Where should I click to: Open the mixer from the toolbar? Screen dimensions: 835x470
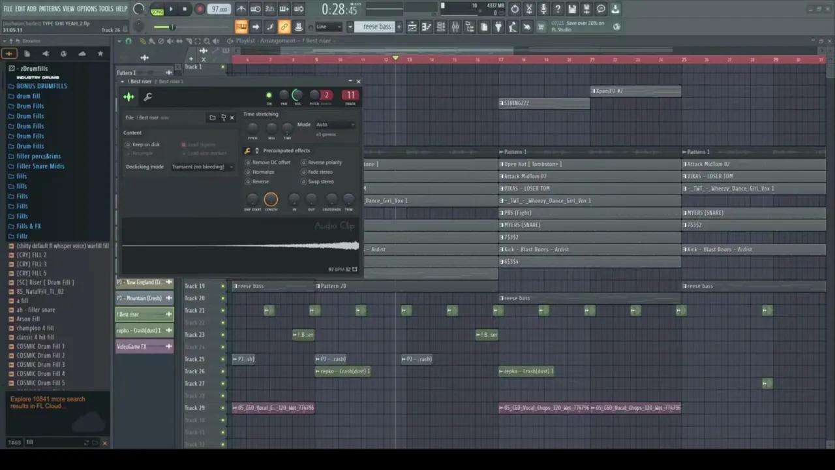(455, 27)
